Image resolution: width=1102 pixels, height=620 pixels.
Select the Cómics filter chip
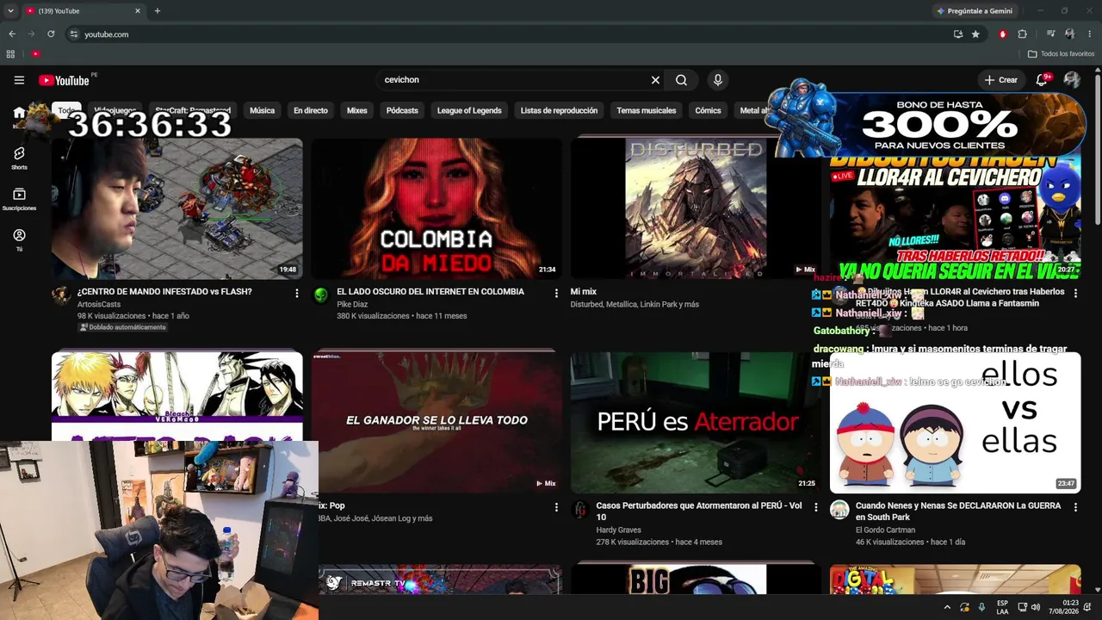point(708,110)
